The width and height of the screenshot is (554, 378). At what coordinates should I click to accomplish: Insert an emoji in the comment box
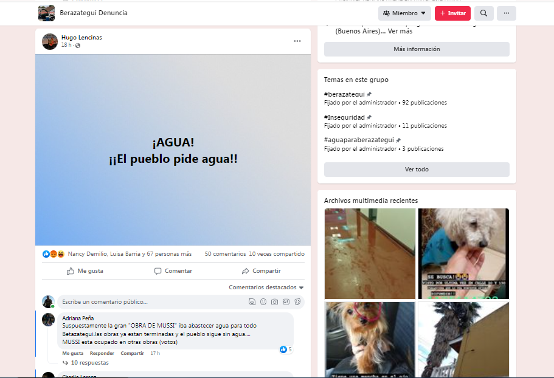coord(263,302)
